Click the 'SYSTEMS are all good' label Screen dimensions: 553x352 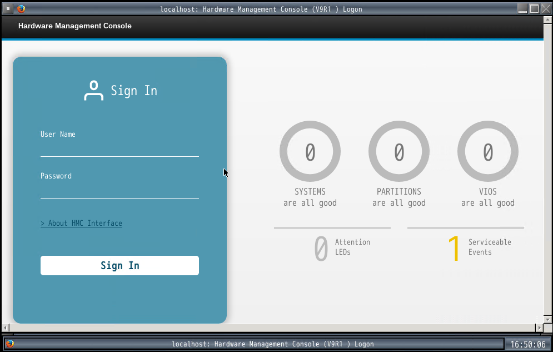[x=310, y=197]
